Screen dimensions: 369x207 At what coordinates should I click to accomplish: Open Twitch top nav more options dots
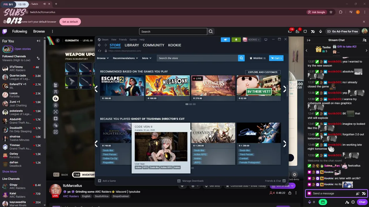click(x=52, y=31)
